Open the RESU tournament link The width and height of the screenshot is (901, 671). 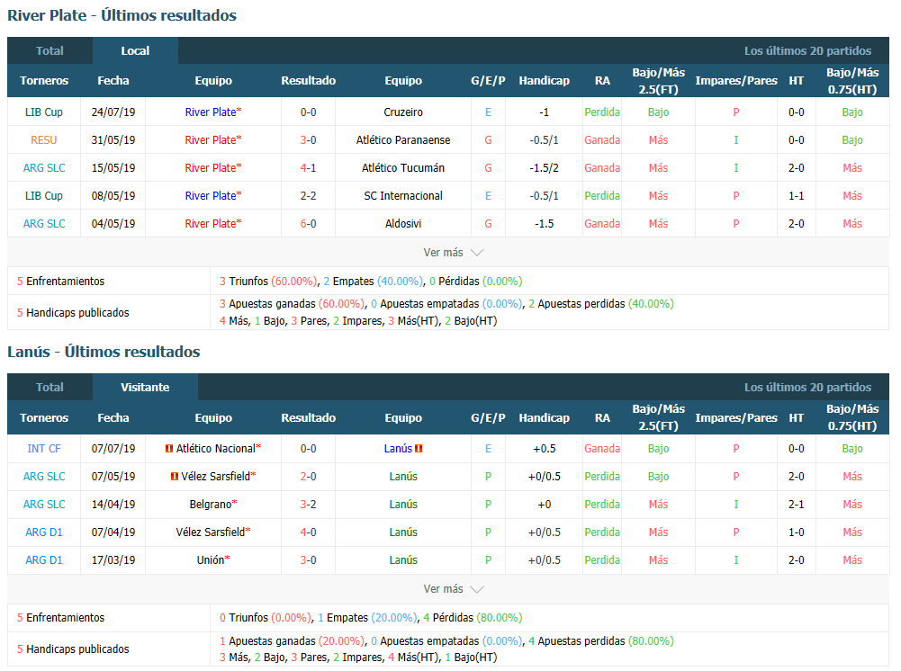click(44, 140)
